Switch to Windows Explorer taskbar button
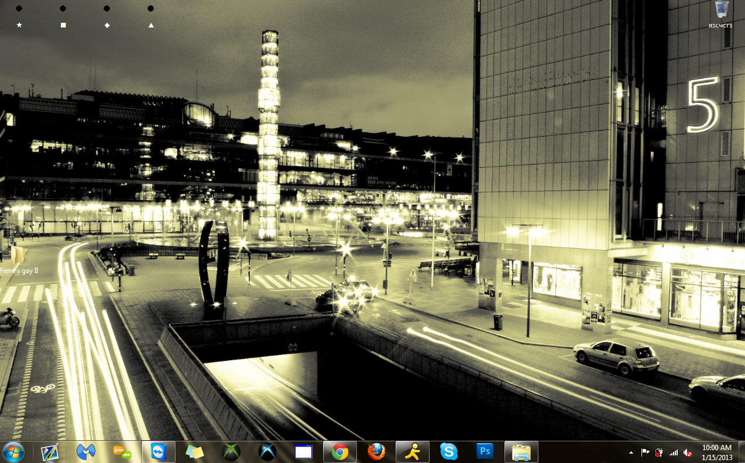 (521, 452)
